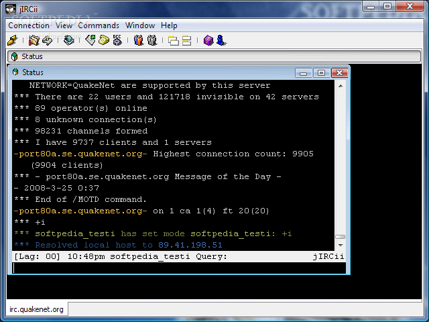
Task: Click the 'Highest connection count: 9905' text
Action: [x=233, y=154]
